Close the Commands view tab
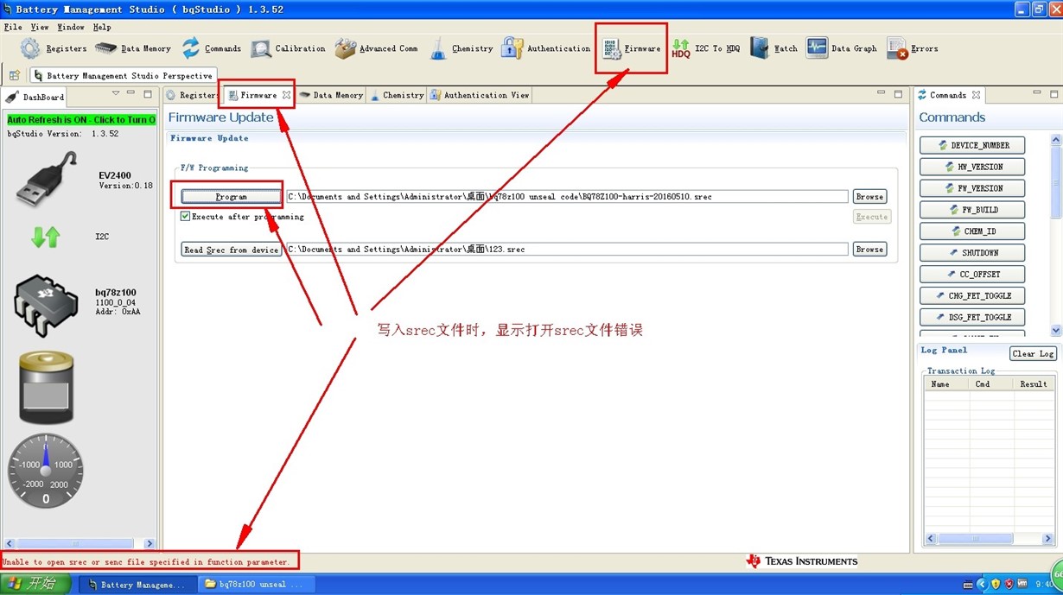The height and width of the screenshot is (595, 1063). coord(976,95)
